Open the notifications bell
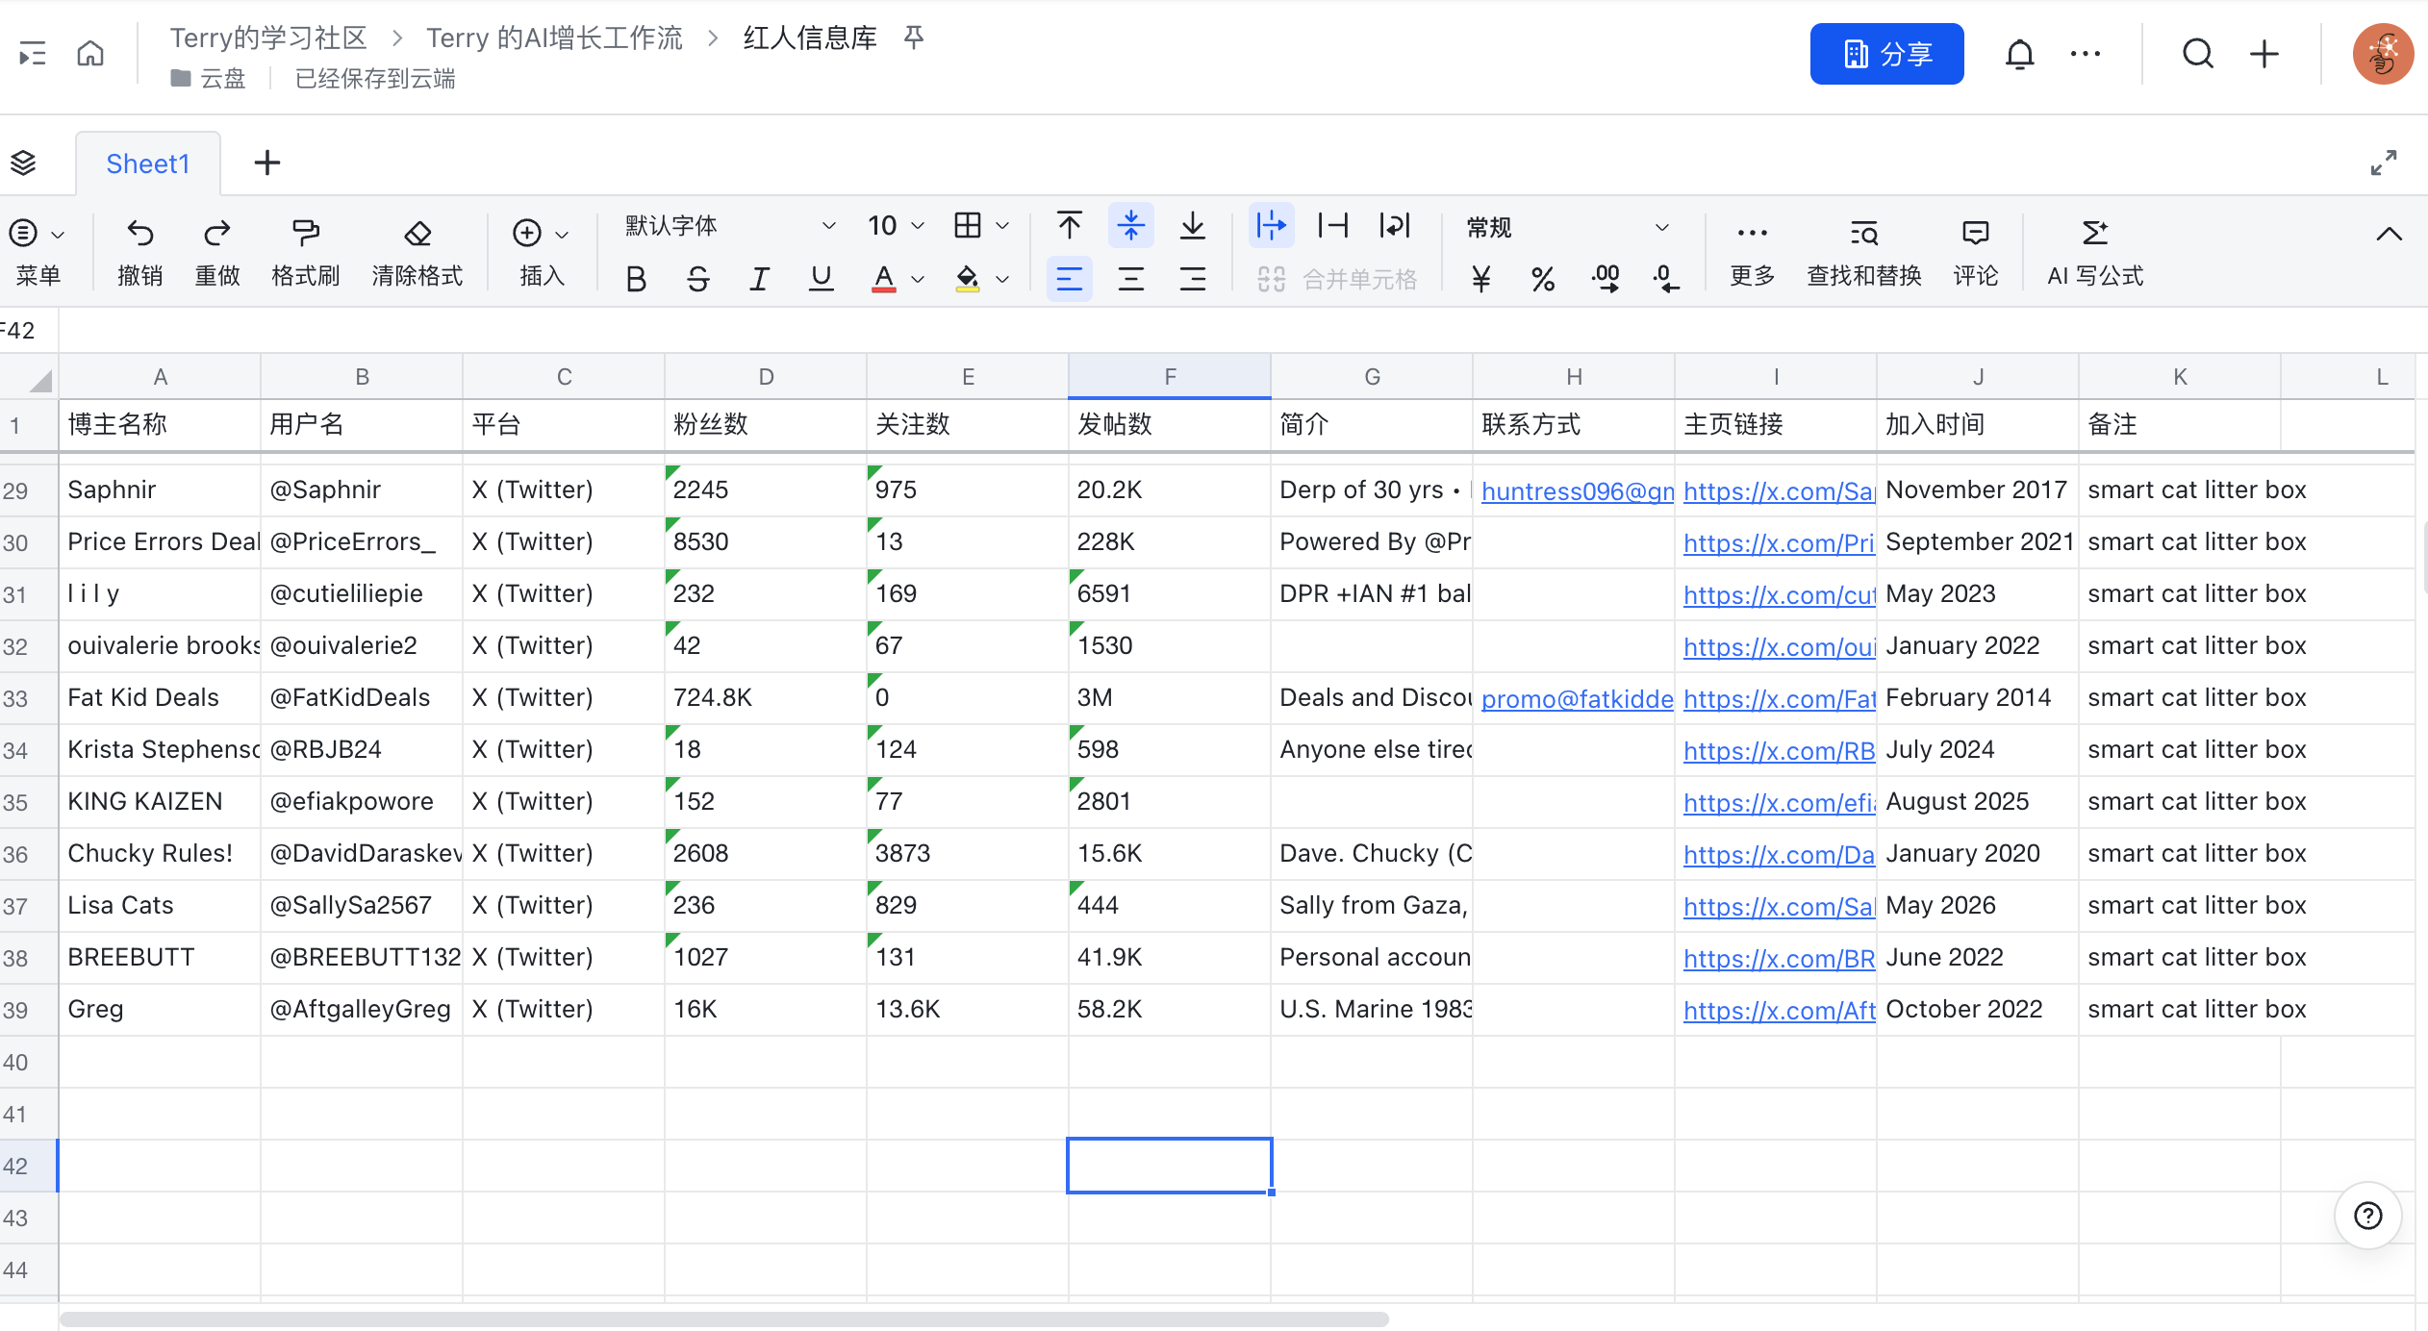This screenshot has width=2428, height=1331. pyautogui.click(x=2019, y=54)
